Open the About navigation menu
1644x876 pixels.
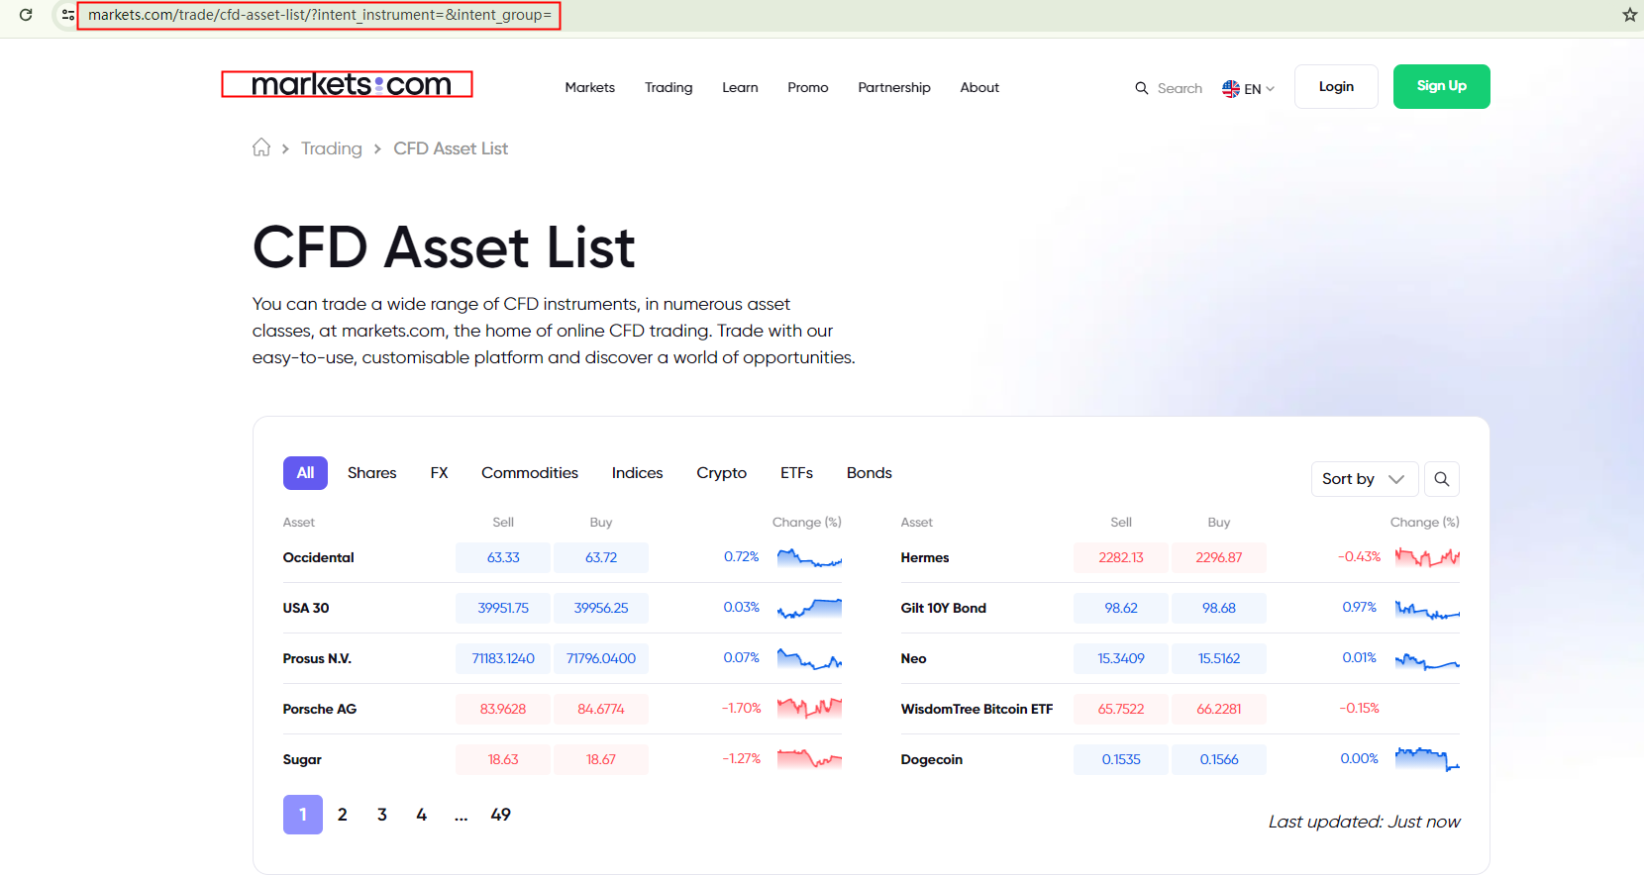tap(979, 87)
